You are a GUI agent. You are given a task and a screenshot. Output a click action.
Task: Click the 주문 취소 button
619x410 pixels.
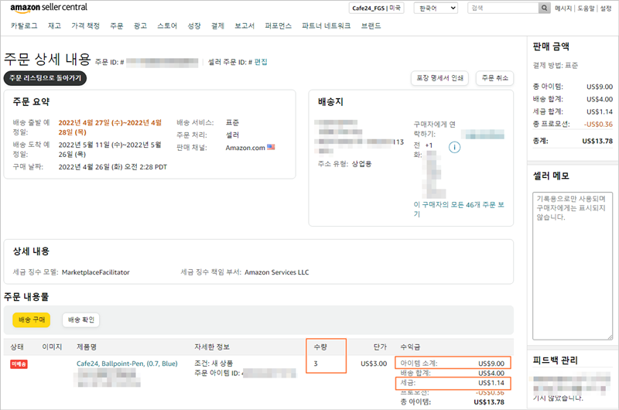(x=494, y=78)
